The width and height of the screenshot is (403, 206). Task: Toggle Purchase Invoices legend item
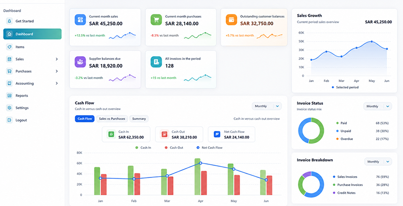[x=348, y=184]
